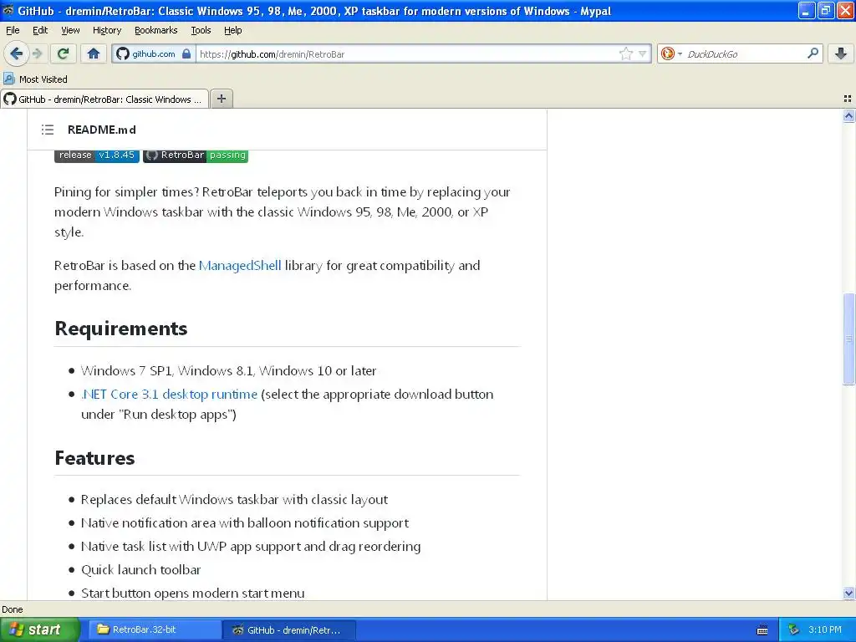The image size is (856, 642).
Task: Open a new tab with plus button
Action: point(222,99)
